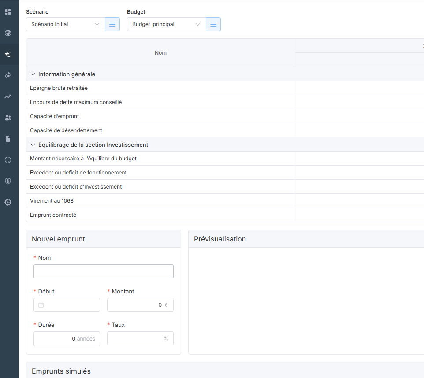Viewport: 424px width, 378px height.
Task: Click the circular refresh arrows icon in sidebar
Action: [8, 160]
